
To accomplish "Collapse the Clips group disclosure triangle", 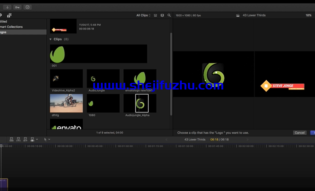I will 50,39.
